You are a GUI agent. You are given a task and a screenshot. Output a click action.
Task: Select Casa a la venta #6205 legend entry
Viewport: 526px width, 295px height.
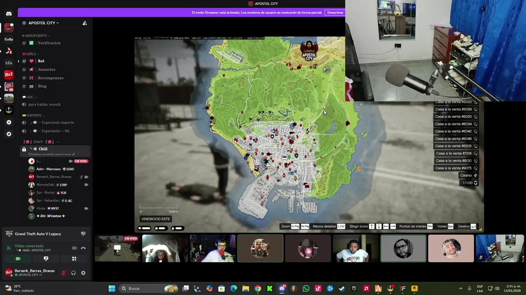pyautogui.click(x=456, y=146)
